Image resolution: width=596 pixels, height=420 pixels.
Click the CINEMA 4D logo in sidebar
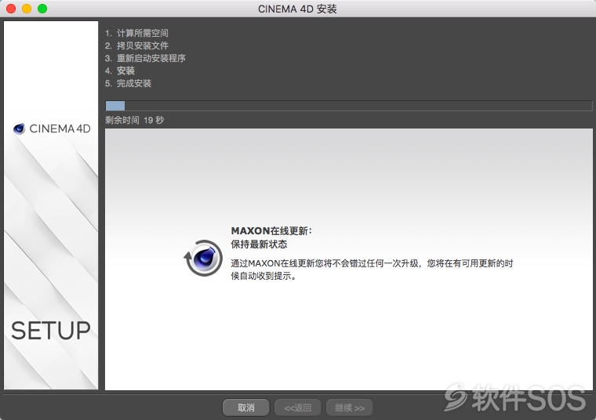point(52,129)
